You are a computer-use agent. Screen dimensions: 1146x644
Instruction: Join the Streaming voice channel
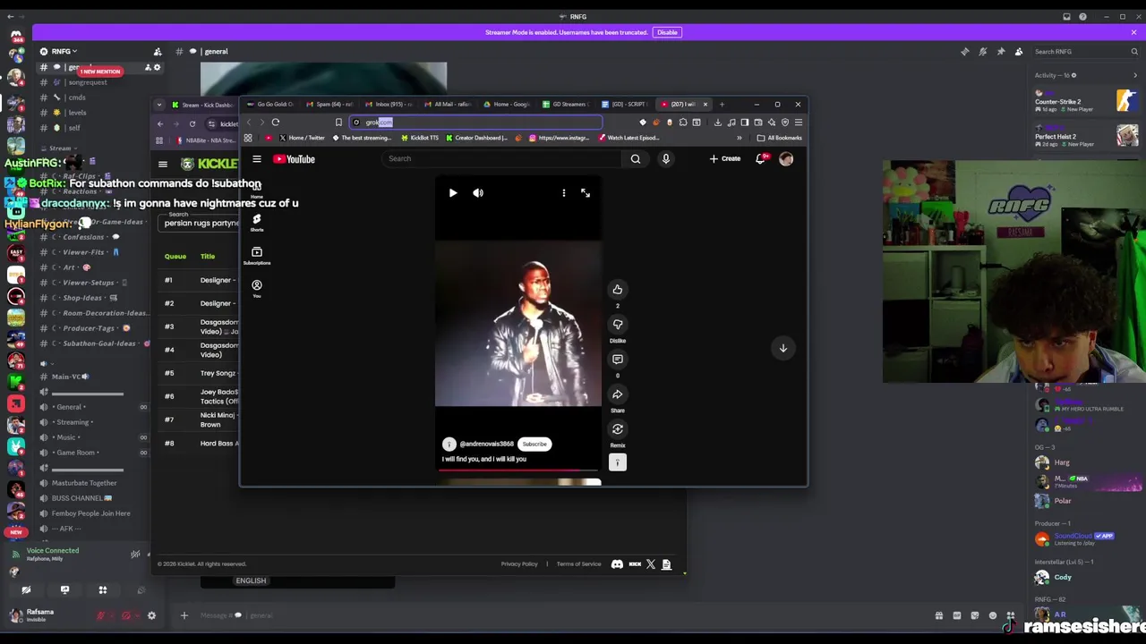[73, 422]
